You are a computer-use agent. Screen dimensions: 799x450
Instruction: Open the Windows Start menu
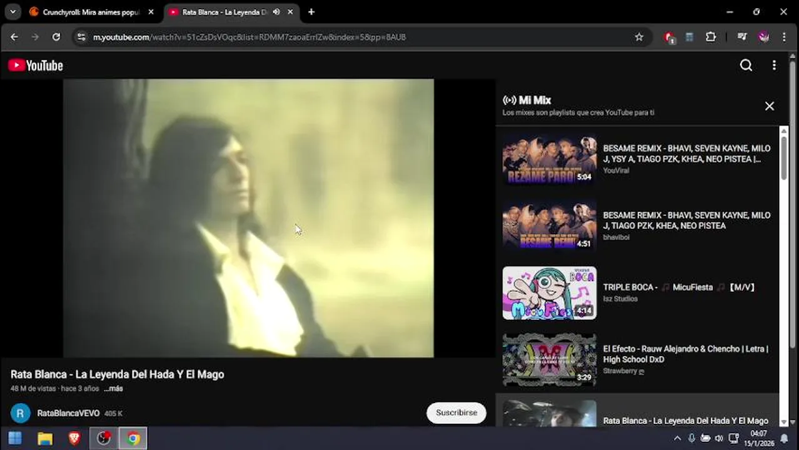[x=15, y=439]
